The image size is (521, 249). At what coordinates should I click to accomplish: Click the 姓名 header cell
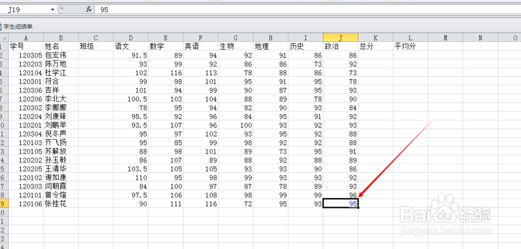(61, 46)
